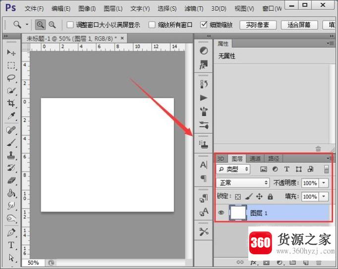Viewport: 338px width, 269px height.
Task: Close the 未标题-1 document tab
Action: 122,38
